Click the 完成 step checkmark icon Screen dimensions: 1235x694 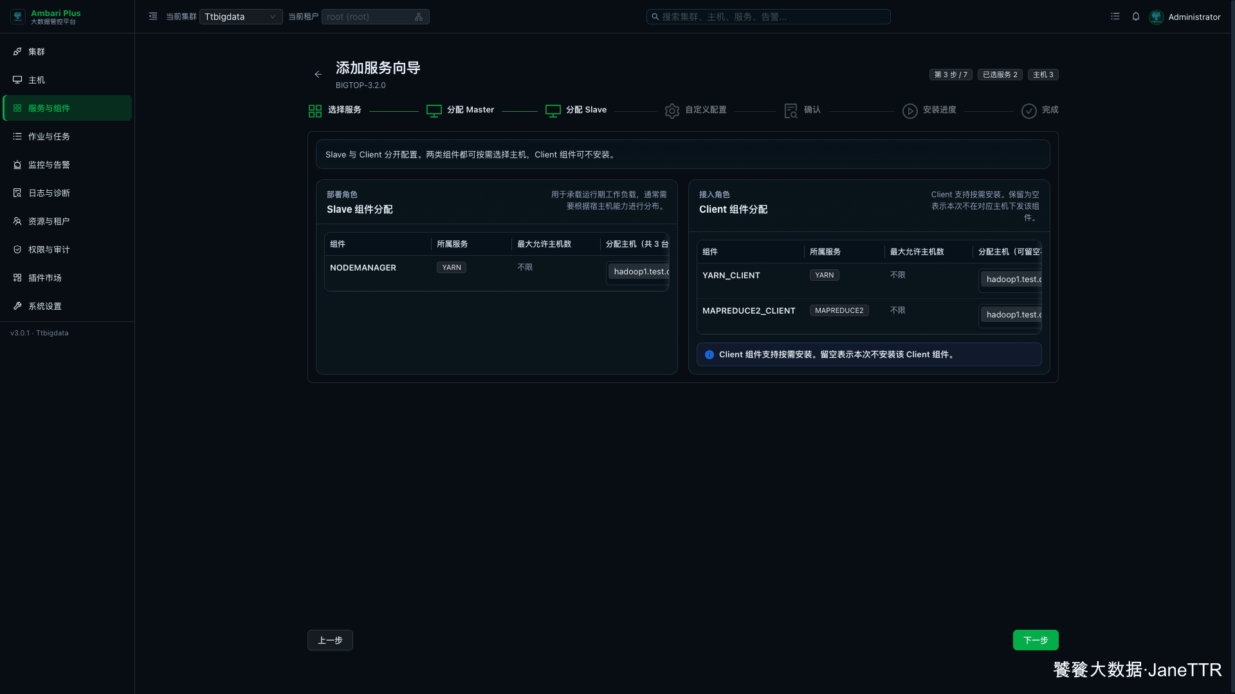pyautogui.click(x=1029, y=111)
